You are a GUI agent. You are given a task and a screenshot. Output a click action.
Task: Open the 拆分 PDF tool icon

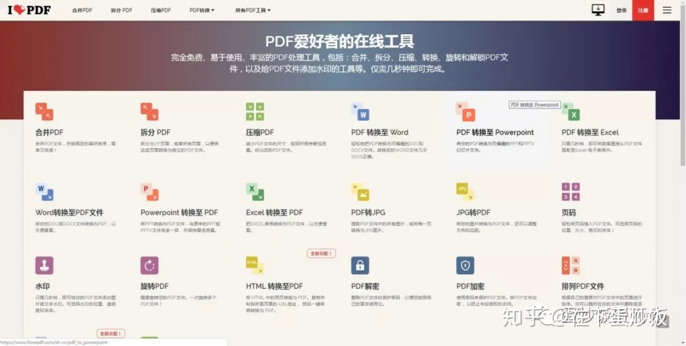pyautogui.click(x=149, y=112)
